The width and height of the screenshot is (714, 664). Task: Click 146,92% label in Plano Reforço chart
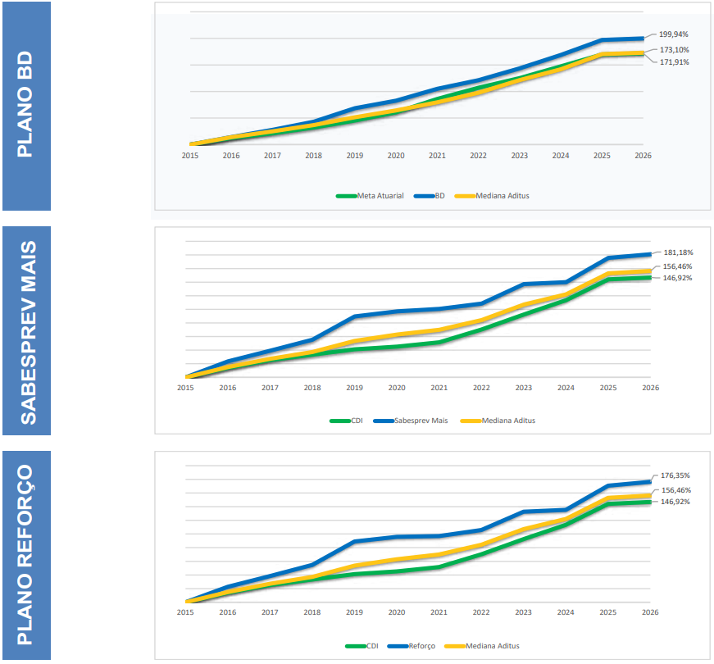point(675,502)
